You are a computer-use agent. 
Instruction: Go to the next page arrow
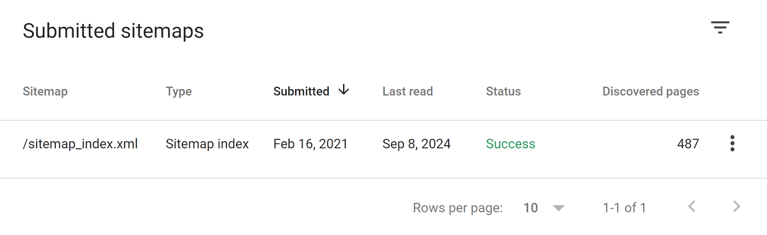[x=736, y=207]
